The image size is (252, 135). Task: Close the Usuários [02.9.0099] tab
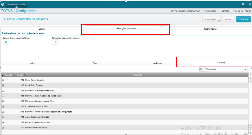(x=26, y=4)
